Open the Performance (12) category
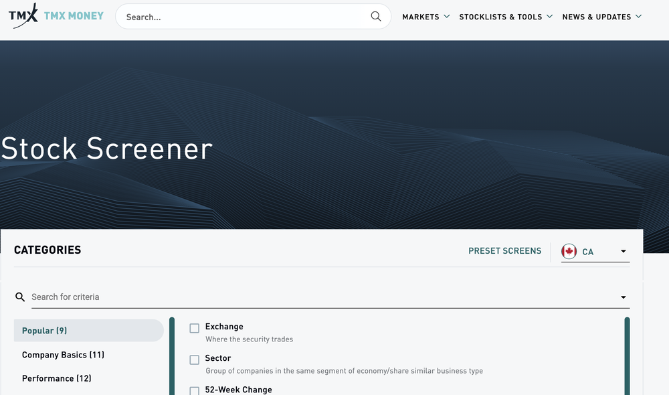The height and width of the screenshot is (395, 669). pyautogui.click(x=57, y=378)
